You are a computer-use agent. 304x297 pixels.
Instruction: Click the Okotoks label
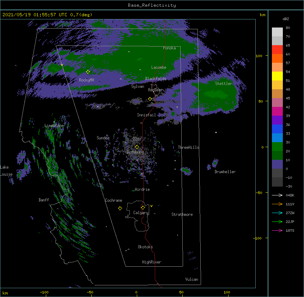tap(145, 247)
